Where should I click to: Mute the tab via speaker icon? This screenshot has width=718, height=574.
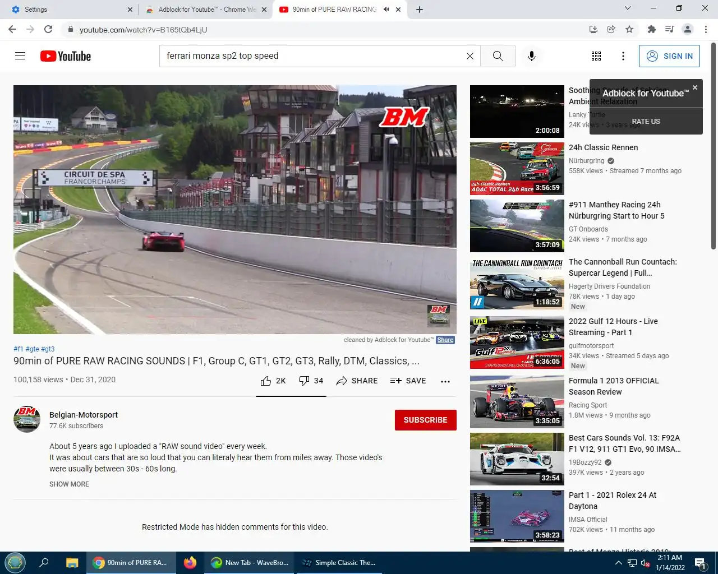[x=386, y=10]
